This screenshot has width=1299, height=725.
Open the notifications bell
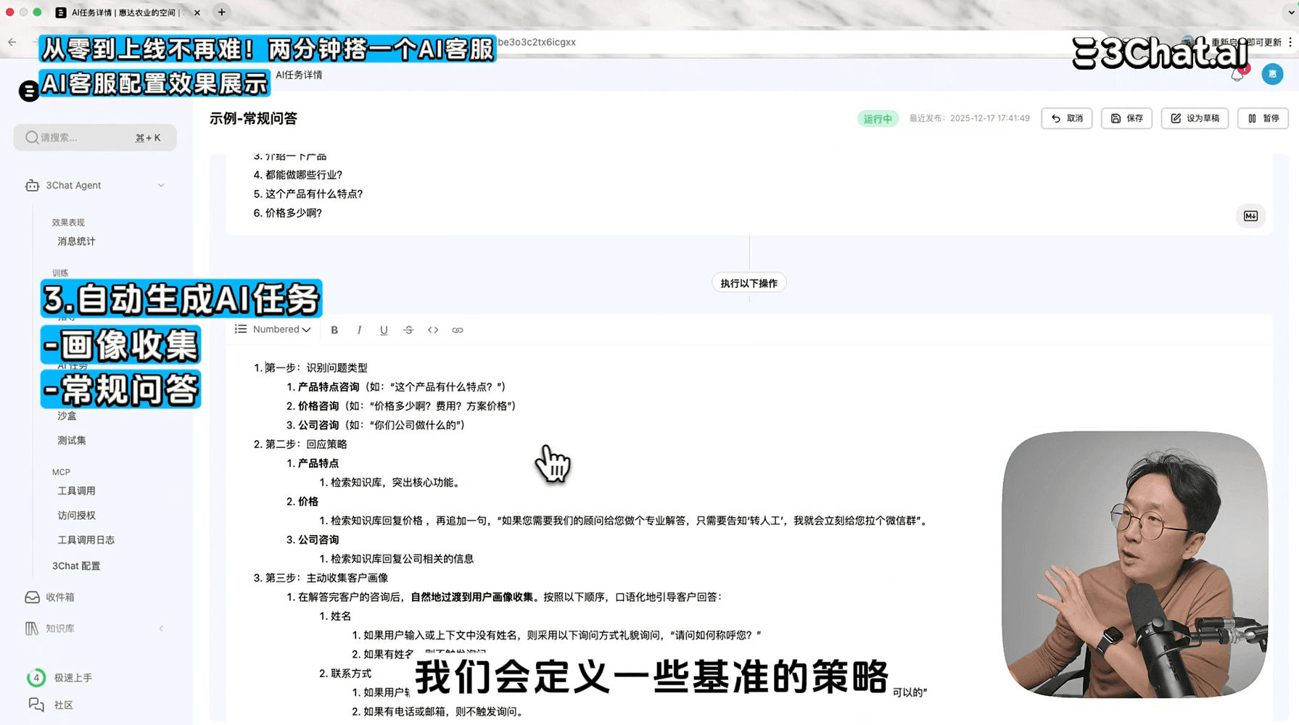pyautogui.click(x=1238, y=74)
